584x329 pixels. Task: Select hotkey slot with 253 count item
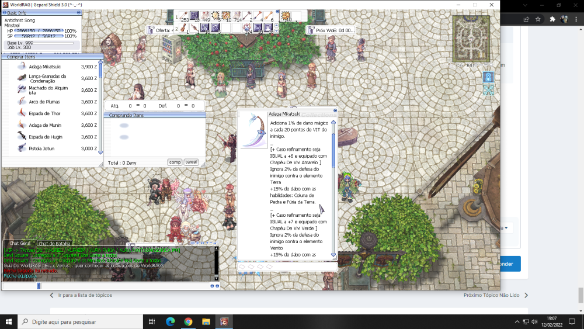[x=183, y=16]
